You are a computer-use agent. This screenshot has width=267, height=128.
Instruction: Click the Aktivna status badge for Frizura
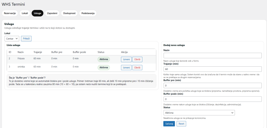104,60
